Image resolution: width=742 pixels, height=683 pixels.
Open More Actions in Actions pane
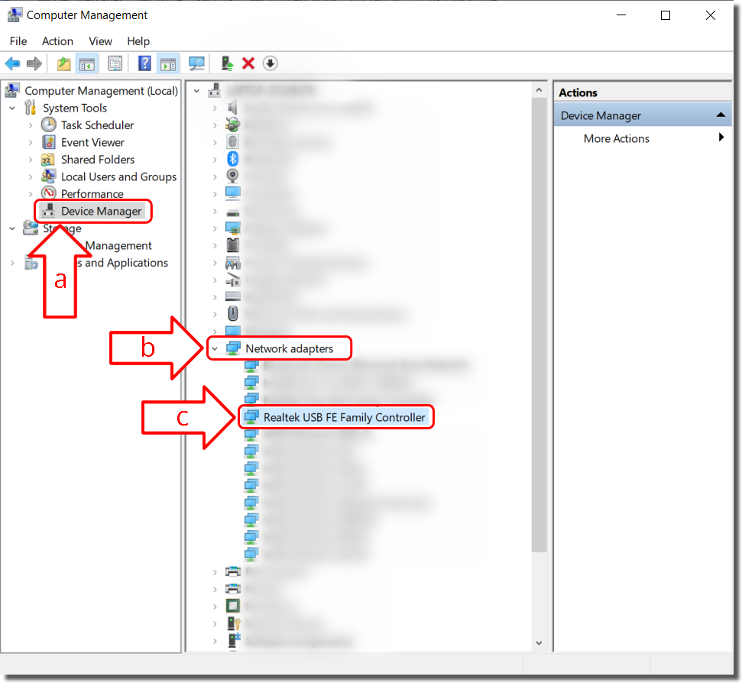click(616, 138)
